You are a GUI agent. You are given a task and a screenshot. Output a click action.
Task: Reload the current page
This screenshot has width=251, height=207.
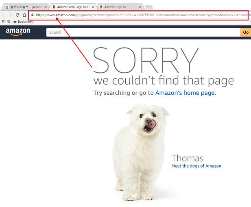tap(17, 15)
